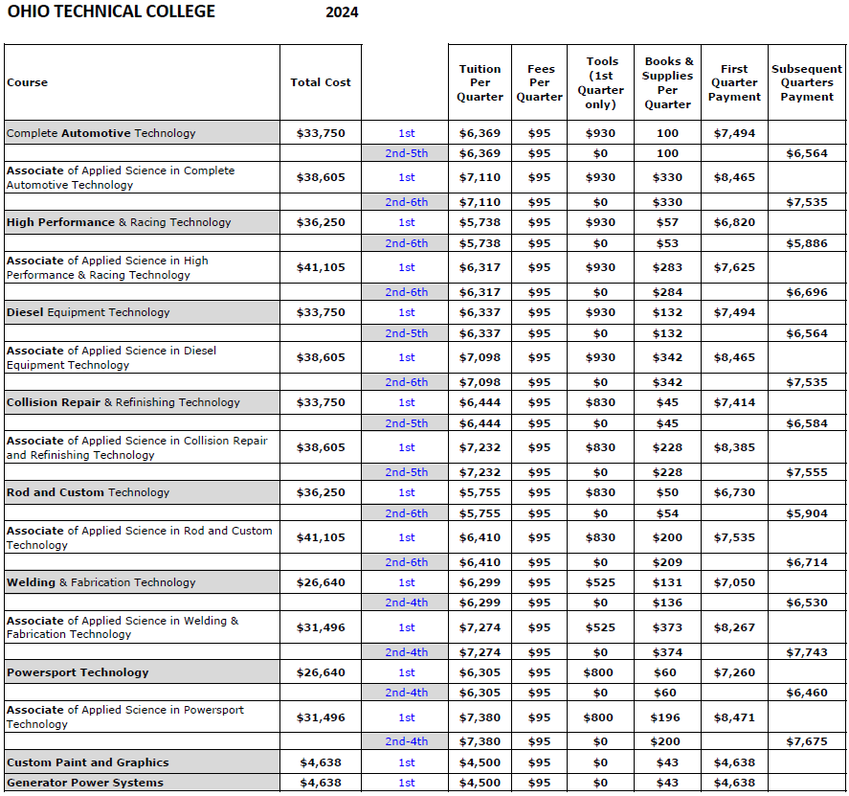Click the 2024 year label
Viewport: 849px width, 796px height.
click(x=342, y=12)
